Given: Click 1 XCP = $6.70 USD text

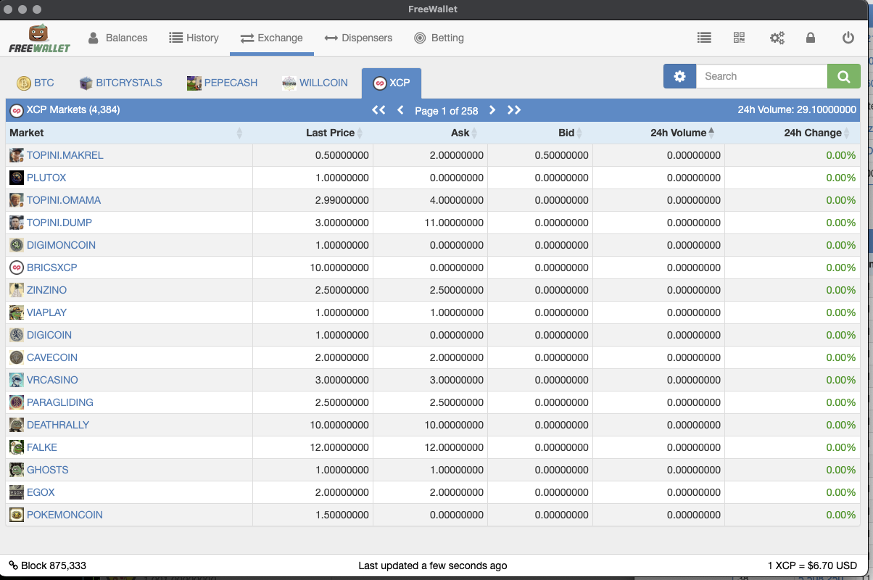Looking at the screenshot, I should (813, 565).
